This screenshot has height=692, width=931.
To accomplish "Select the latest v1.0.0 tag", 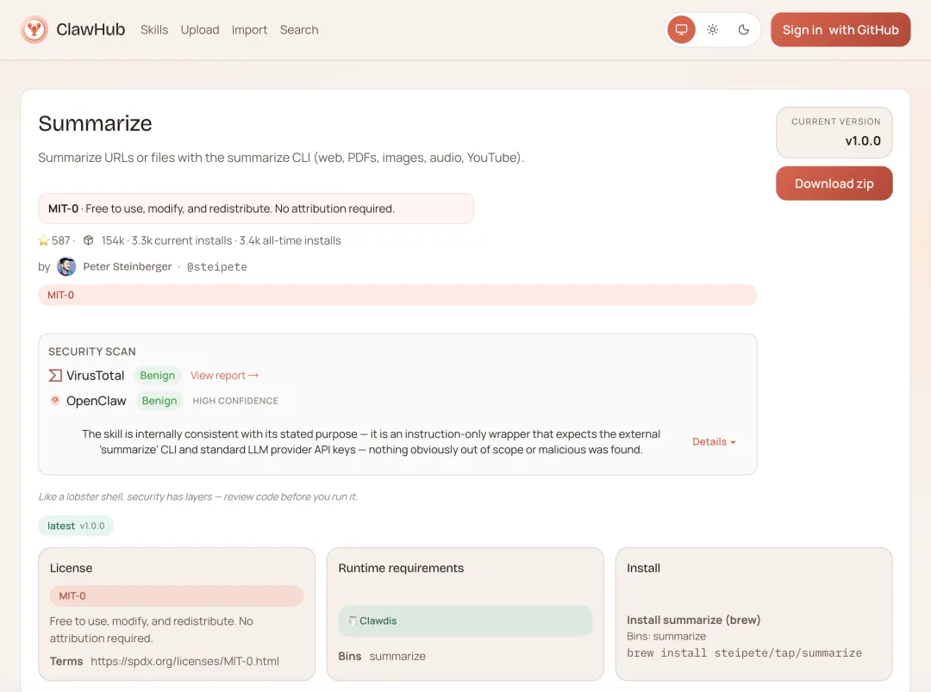I will (x=76, y=526).
